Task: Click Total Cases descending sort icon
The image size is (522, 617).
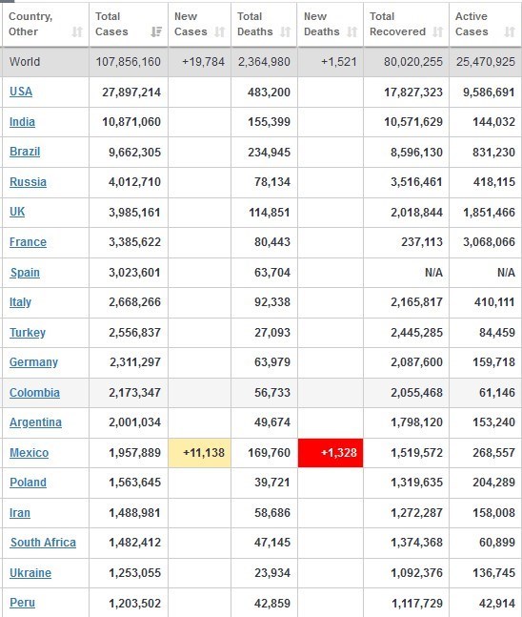Action: 156,31
